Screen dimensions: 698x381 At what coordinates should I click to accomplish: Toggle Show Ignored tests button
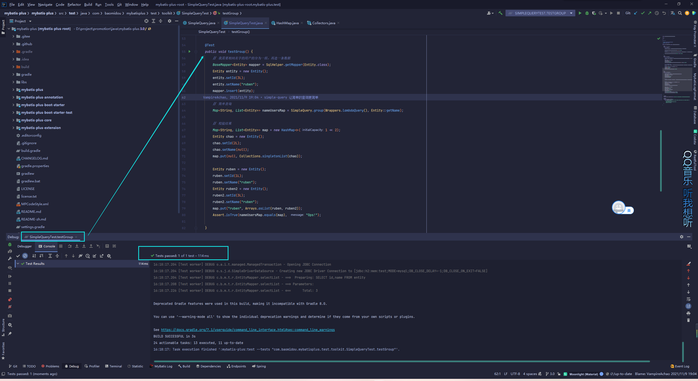point(25,256)
